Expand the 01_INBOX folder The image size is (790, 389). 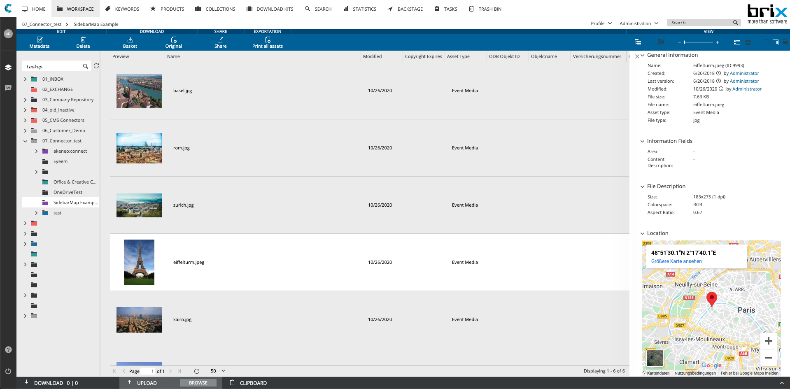coord(25,79)
